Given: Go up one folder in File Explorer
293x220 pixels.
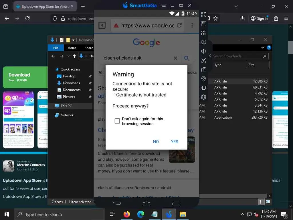Looking at the screenshot, I should point(74,56).
